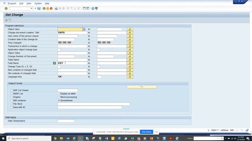252x141 pixels.
Task: Click the Print icon in toolbar
Action: (x=56, y=9)
